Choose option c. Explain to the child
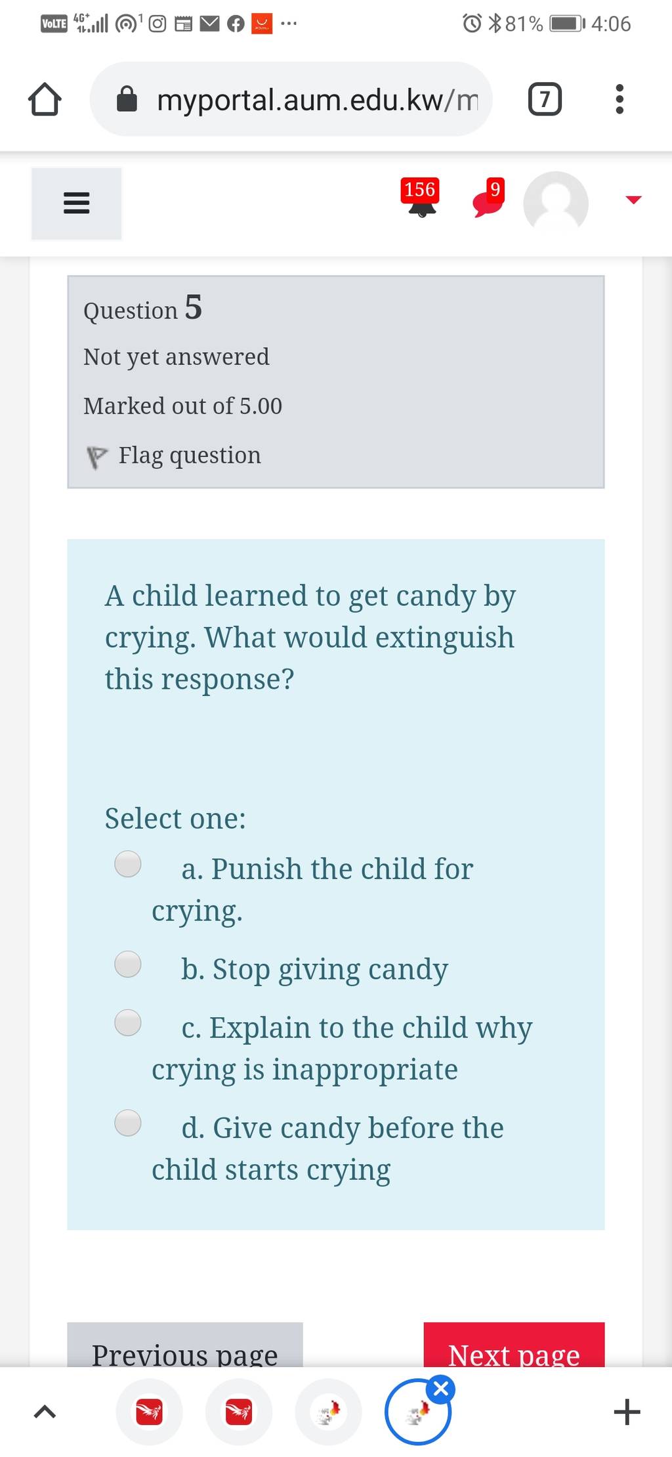The width and height of the screenshot is (672, 1457). (x=128, y=1022)
